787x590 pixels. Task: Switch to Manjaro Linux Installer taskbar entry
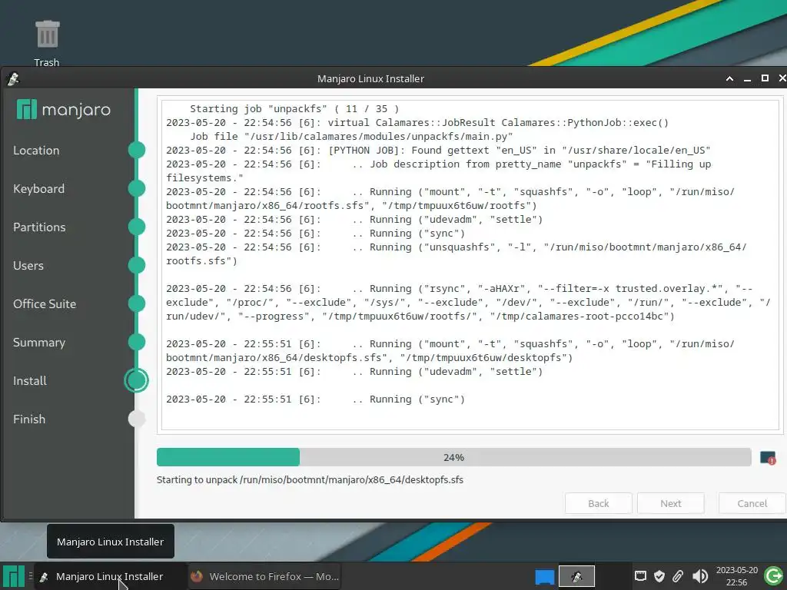tap(111, 576)
